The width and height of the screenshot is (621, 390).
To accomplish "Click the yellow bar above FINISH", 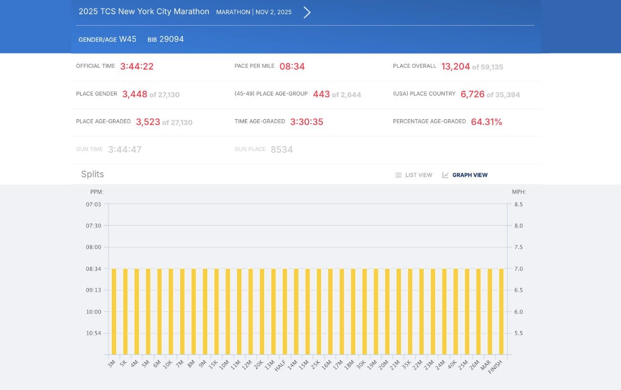I will pos(501,311).
